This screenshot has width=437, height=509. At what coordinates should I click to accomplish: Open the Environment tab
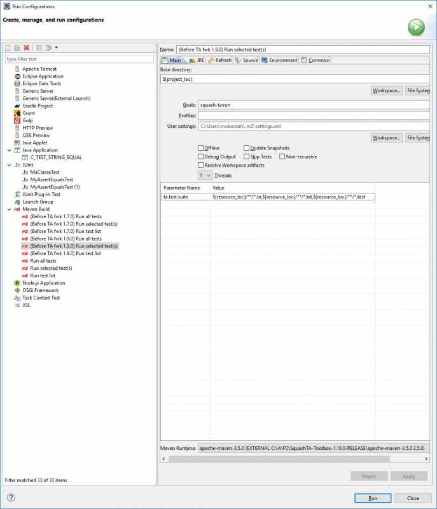pos(279,60)
